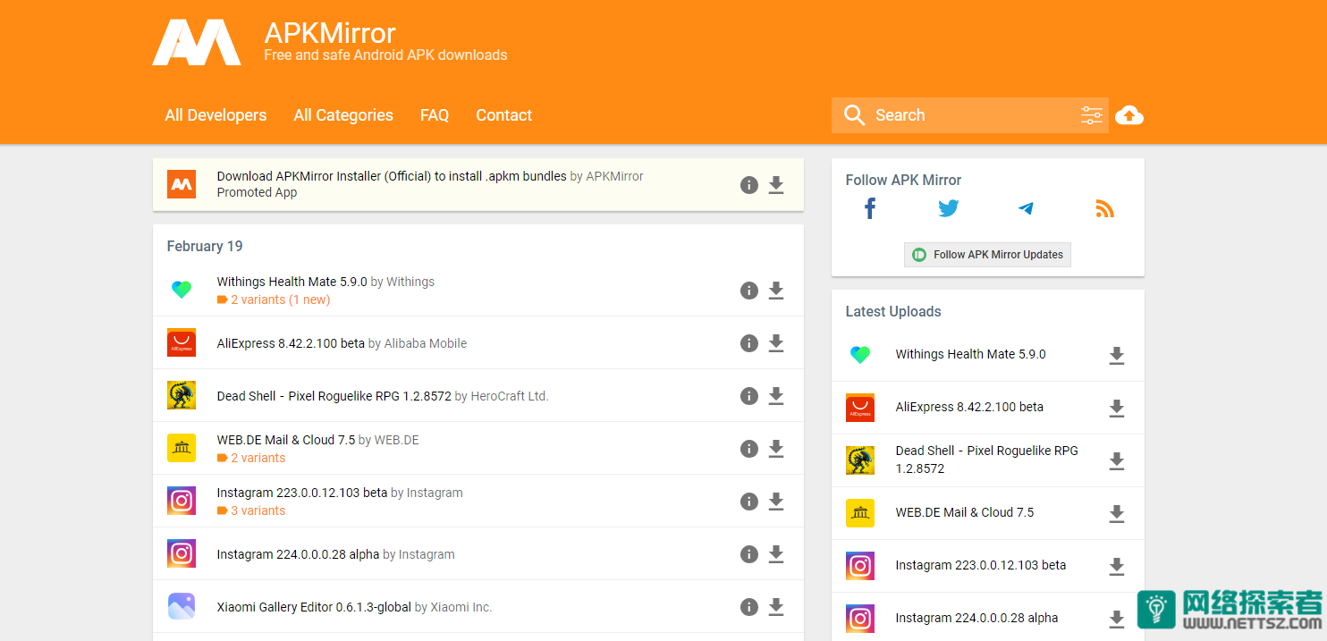Open Withings Health Mate 5.9.0 listing

[x=292, y=282]
